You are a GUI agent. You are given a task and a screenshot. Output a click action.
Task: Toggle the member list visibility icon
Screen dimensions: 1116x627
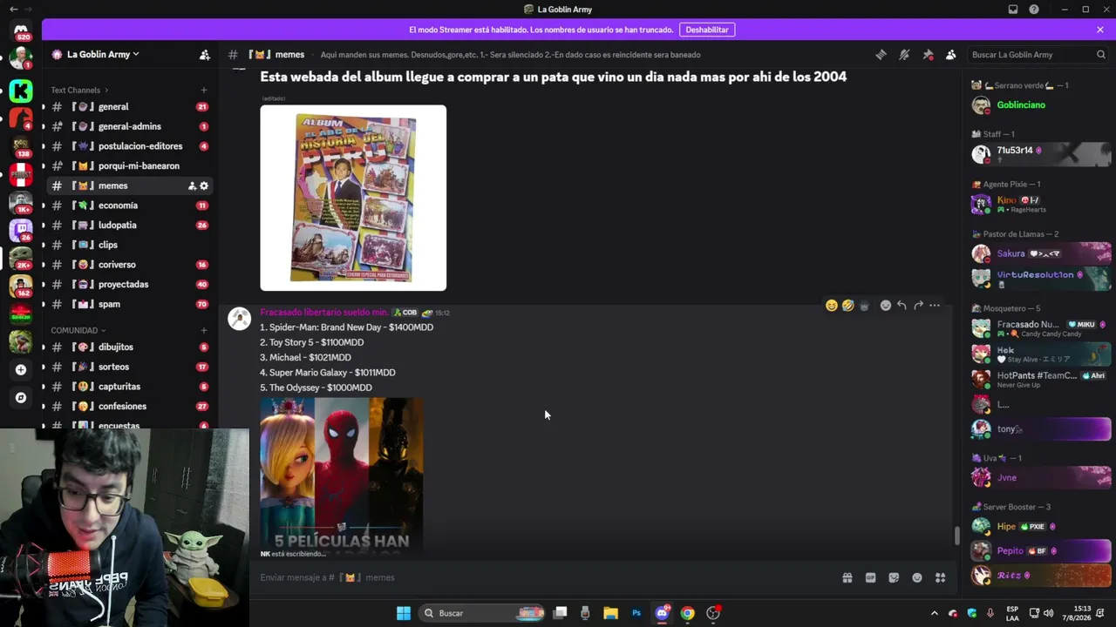point(951,54)
